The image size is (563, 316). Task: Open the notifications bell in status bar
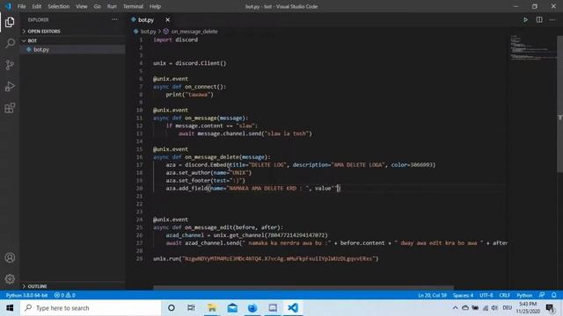[554, 295]
